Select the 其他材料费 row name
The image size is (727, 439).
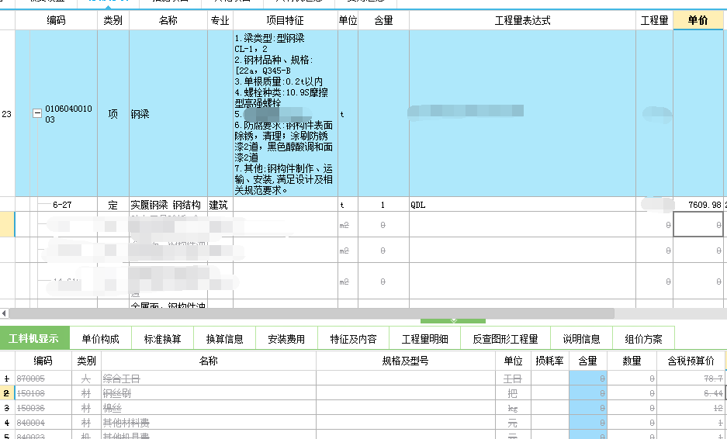click(x=209, y=422)
